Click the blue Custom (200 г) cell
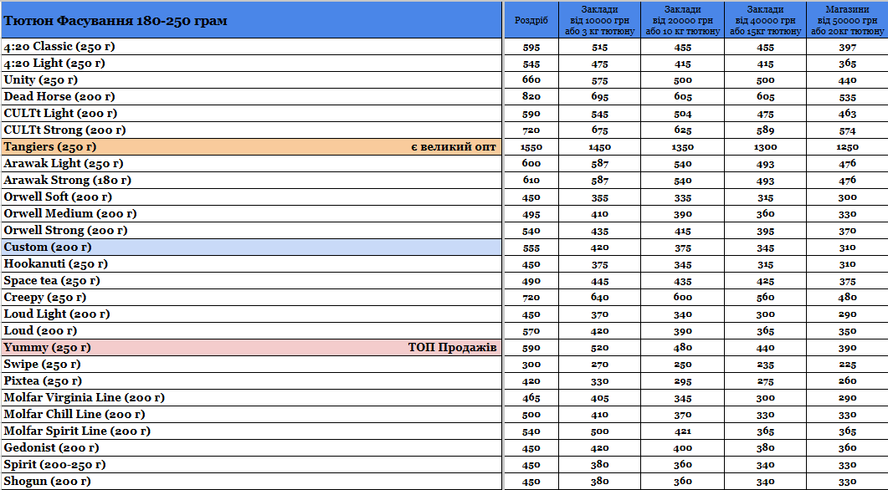The height and width of the screenshot is (490, 888). 251,248
